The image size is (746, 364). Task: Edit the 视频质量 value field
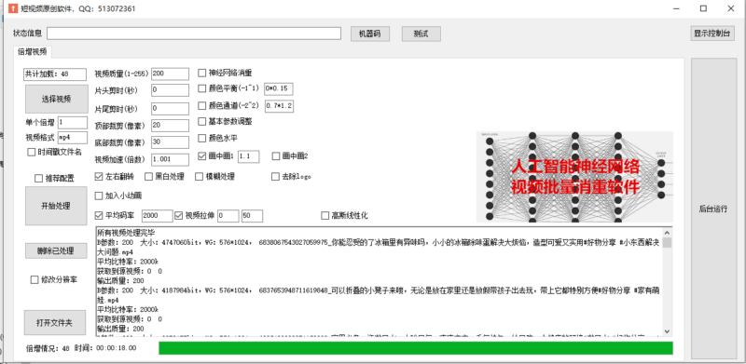pyautogui.click(x=170, y=74)
